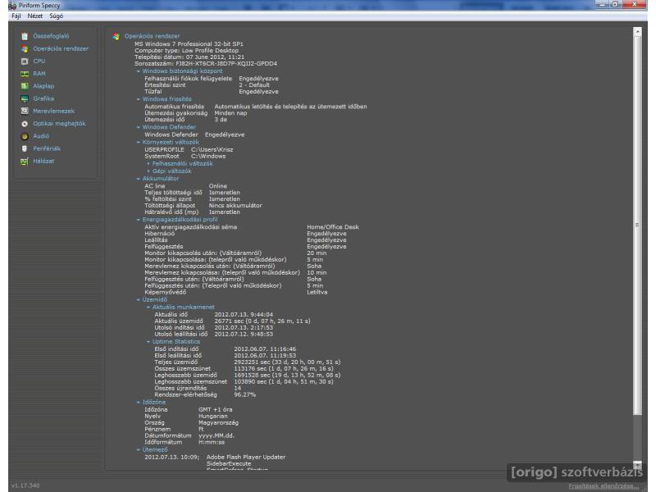Open the Nézet menu
This screenshot has width=656, height=492.
tap(35, 16)
